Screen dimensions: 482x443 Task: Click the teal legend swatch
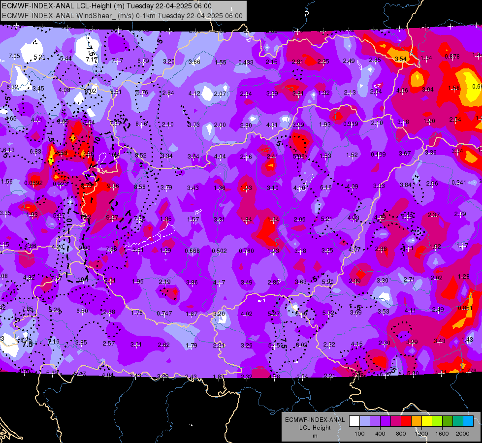coord(458,421)
